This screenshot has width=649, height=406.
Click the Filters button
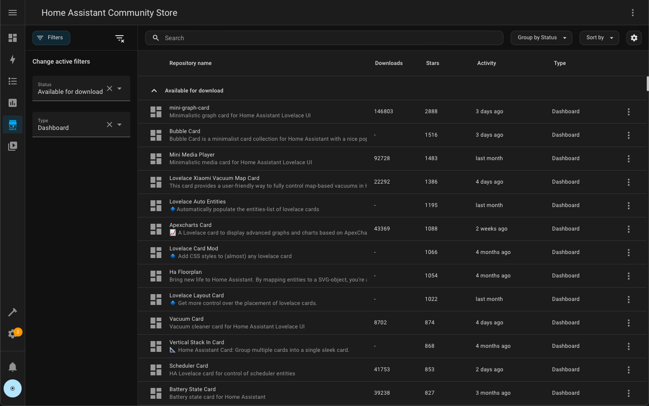click(x=51, y=38)
